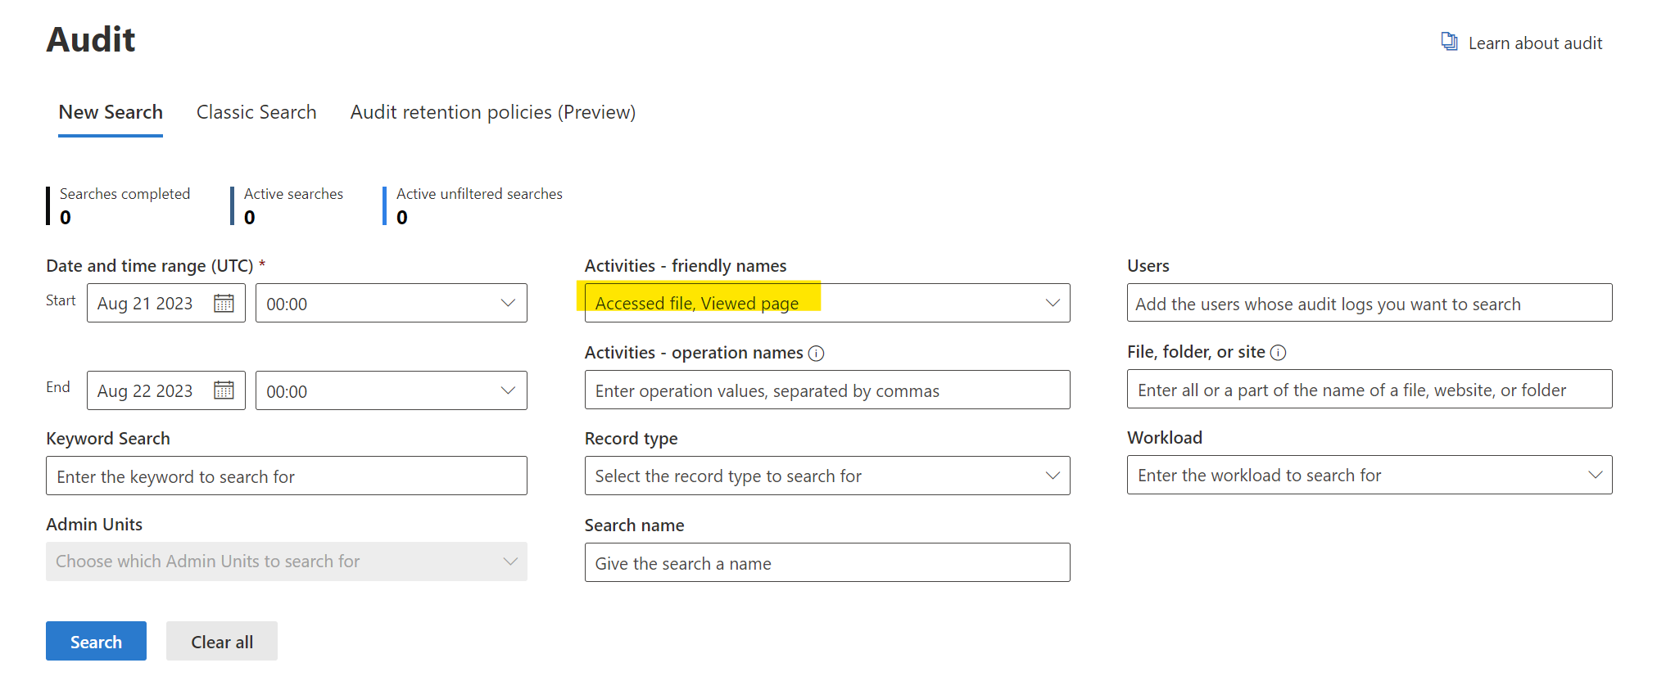Click info icon beside File, folder, or site
Viewport: 1657px width, 681px height.
[x=1278, y=353]
